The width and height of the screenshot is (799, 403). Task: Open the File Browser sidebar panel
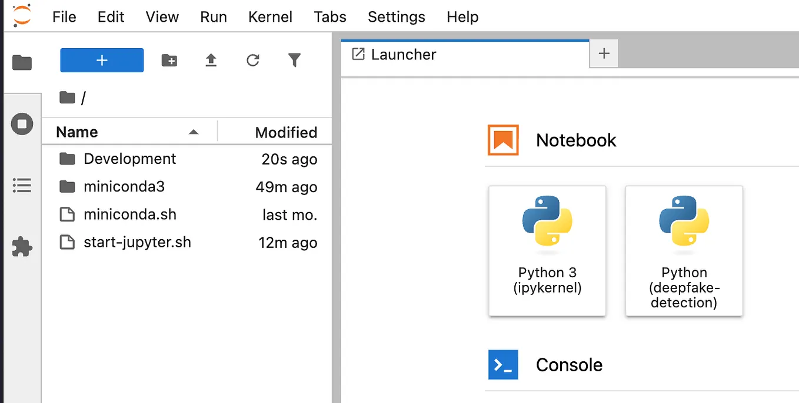point(22,62)
